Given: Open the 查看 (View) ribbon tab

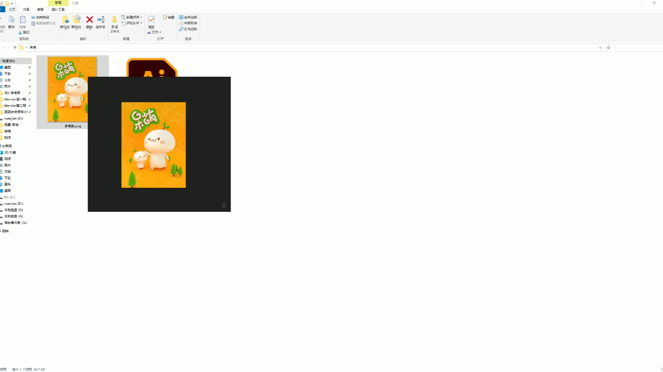Looking at the screenshot, I should pos(40,9).
